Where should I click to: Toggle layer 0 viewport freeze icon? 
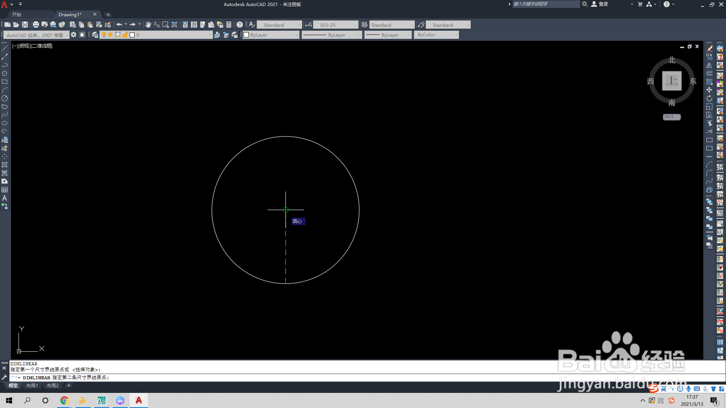click(118, 35)
